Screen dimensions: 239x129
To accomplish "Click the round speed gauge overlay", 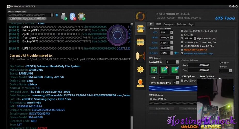I will tap(117, 35).
